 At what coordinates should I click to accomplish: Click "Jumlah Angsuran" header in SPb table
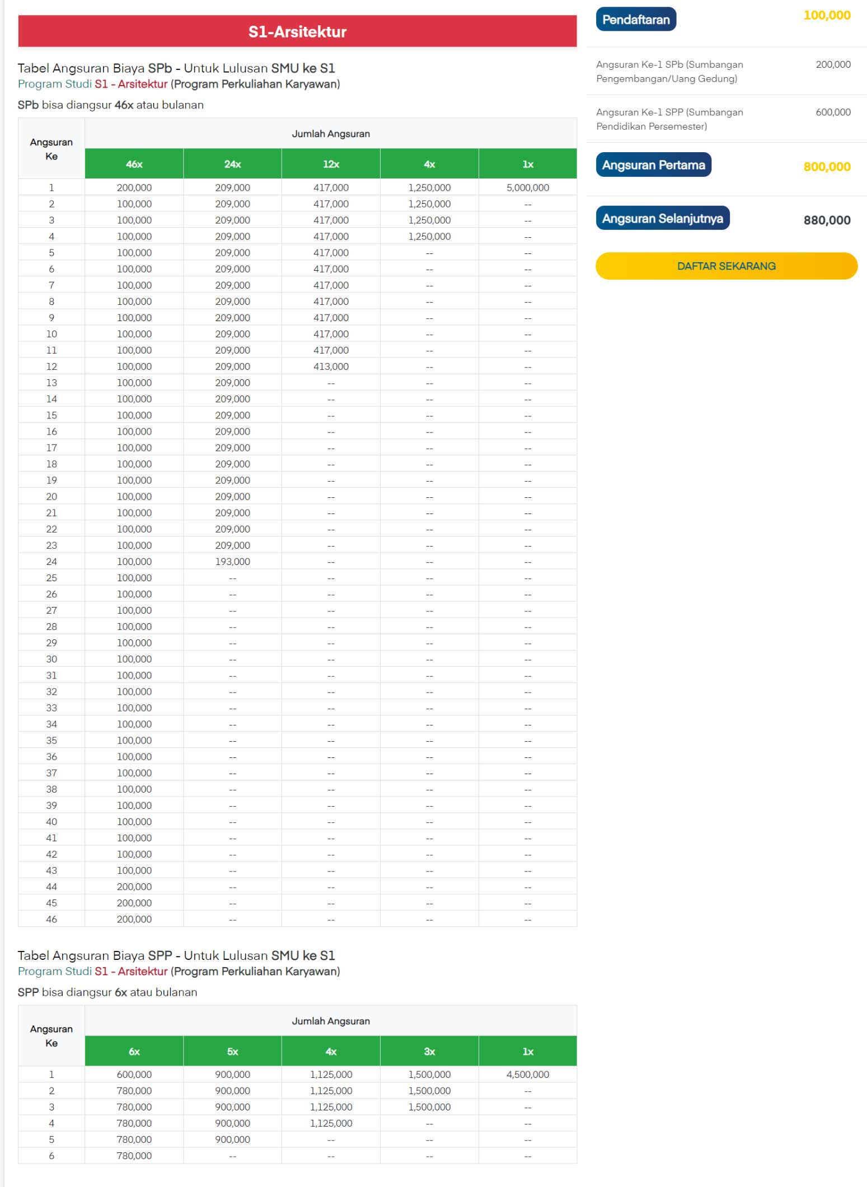(x=331, y=134)
